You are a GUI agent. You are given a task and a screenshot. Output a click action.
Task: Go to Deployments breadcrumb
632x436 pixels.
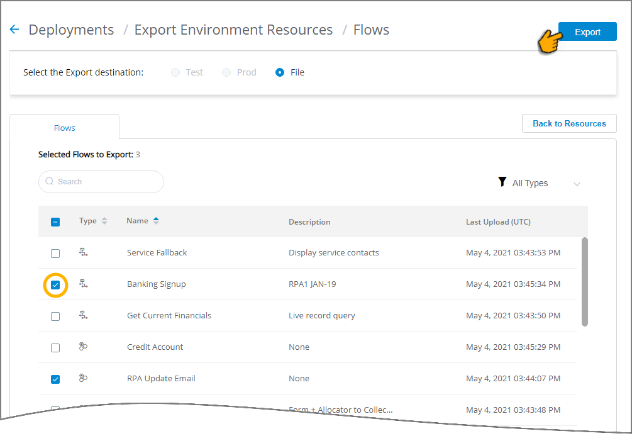coord(71,30)
